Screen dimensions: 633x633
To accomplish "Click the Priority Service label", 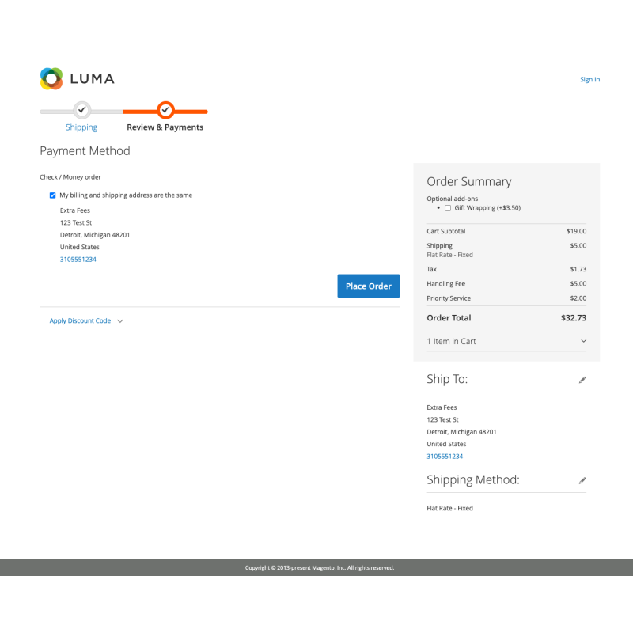I will (449, 298).
